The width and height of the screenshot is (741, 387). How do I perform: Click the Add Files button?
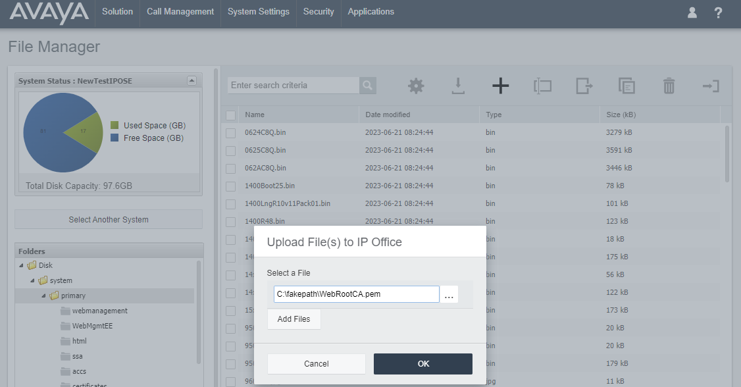294,319
